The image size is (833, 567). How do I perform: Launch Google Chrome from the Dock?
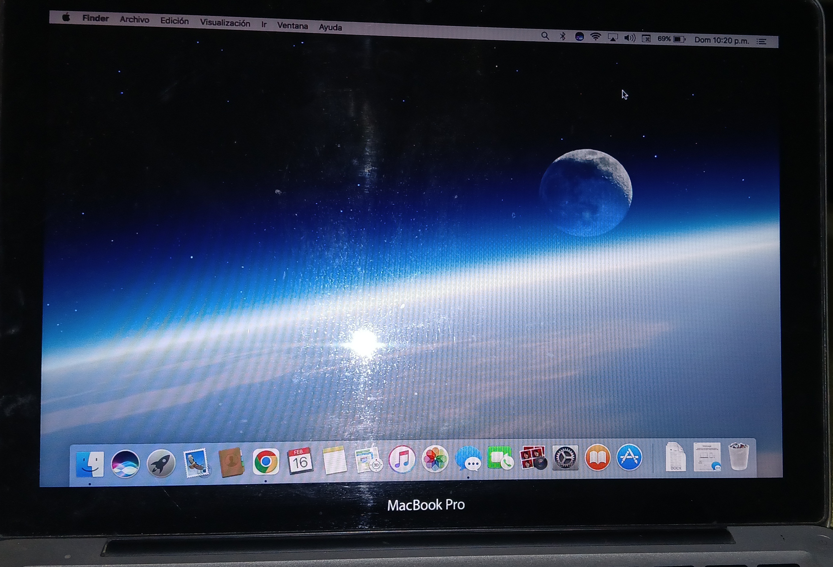(266, 462)
